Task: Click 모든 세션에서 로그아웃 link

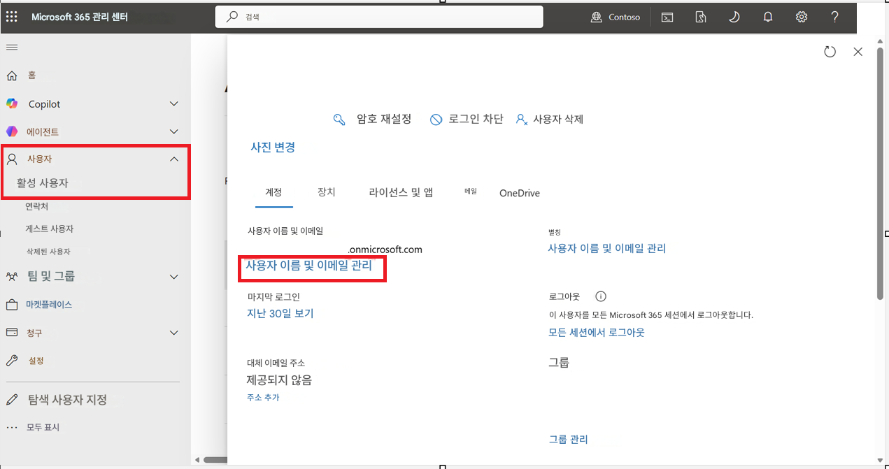Action: pyautogui.click(x=596, y=333)
